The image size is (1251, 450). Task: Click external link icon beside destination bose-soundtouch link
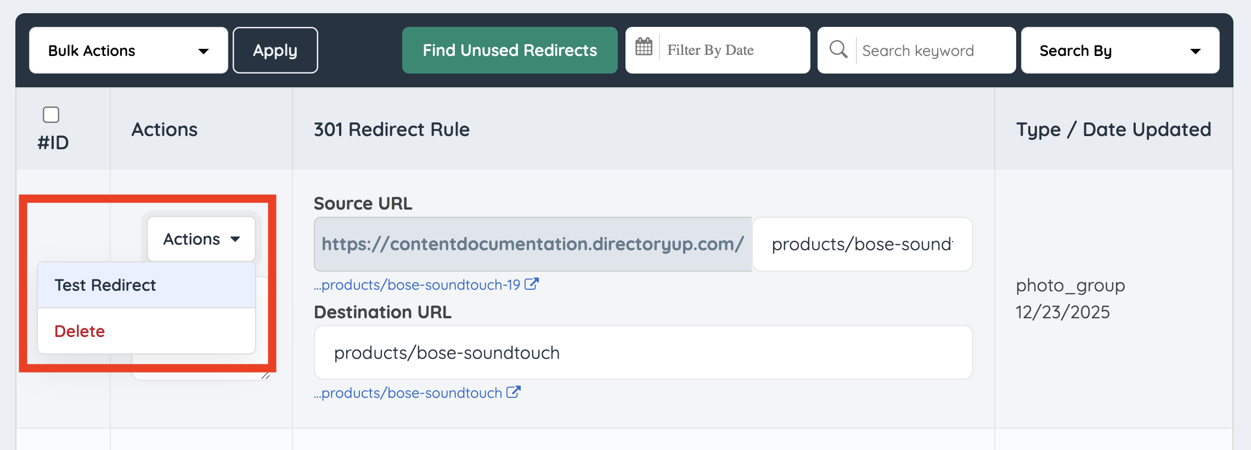click(x=513, y=392)
